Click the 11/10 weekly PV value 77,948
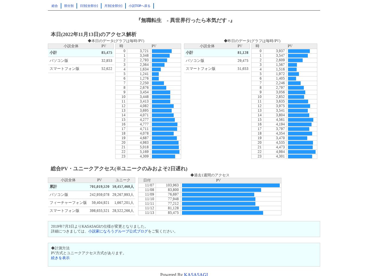This screenshot has width=368, height=276. (x=173, y=199)
